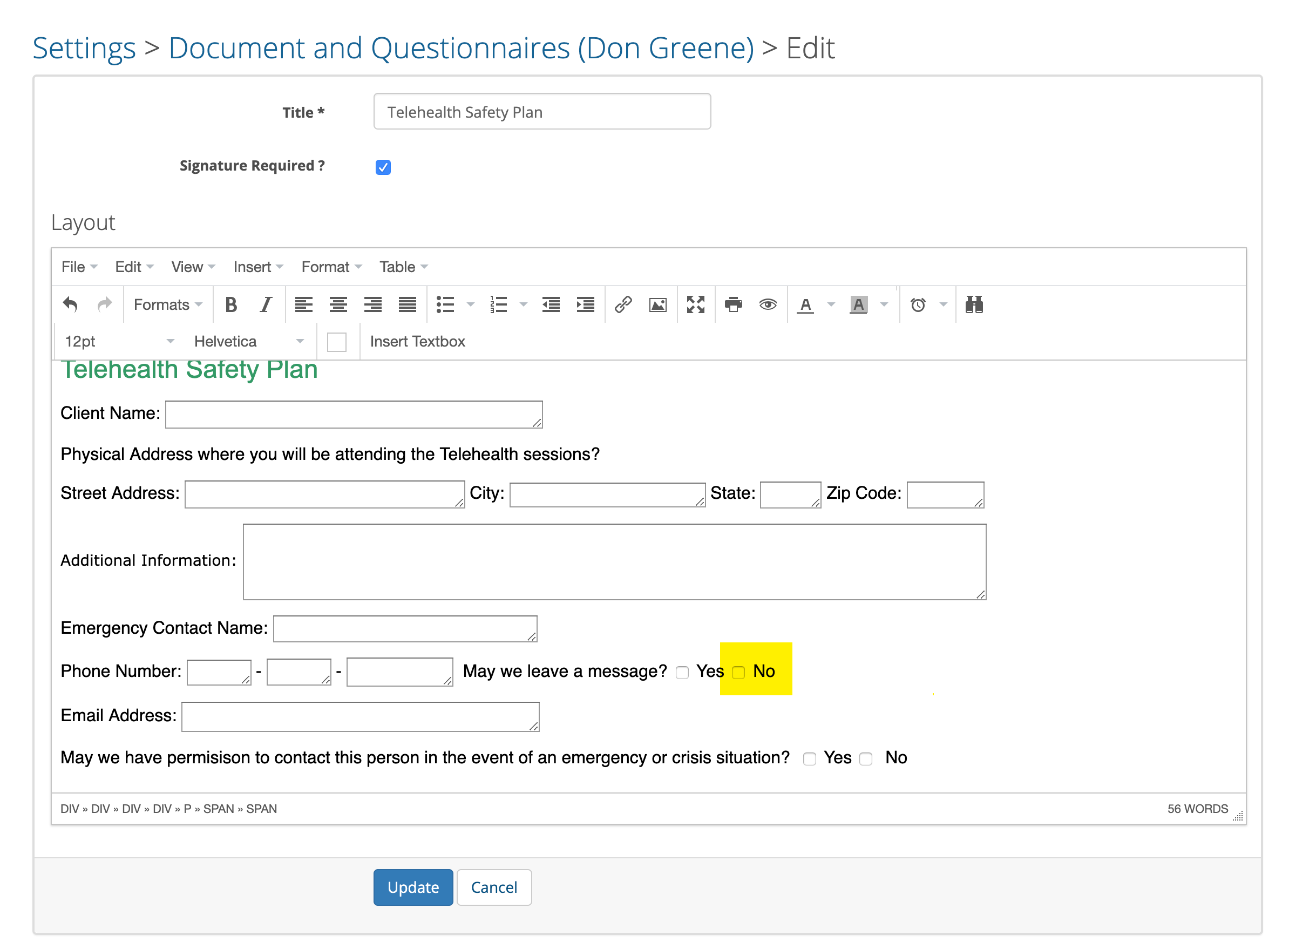Open the Formats dropdown
1289x949 pixels.
pos(165,304)
